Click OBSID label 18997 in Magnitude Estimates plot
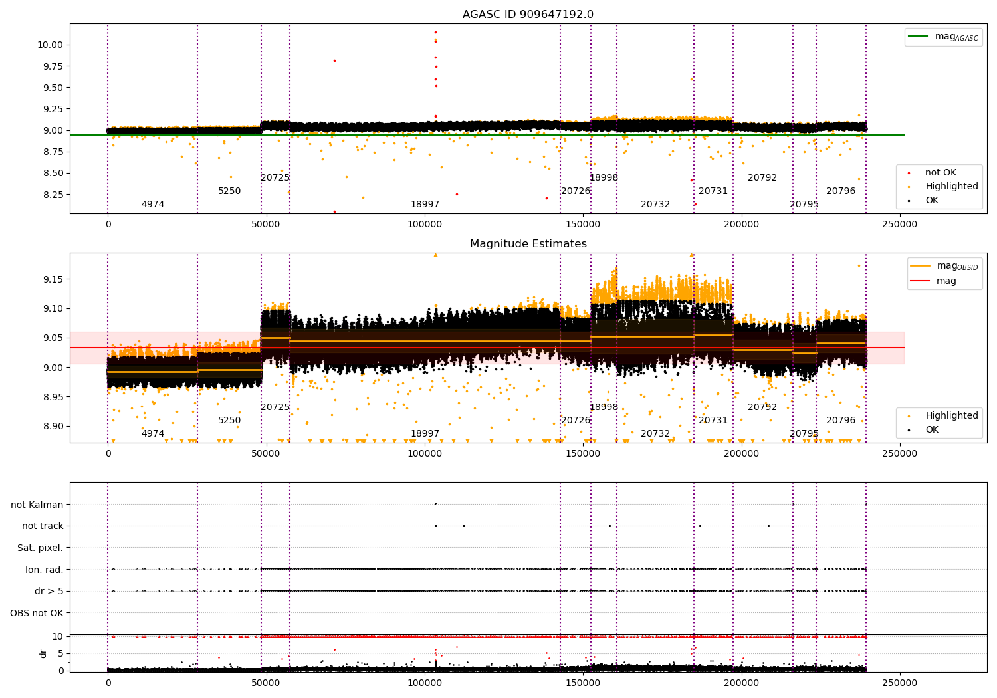 click(x=425, y=434)
